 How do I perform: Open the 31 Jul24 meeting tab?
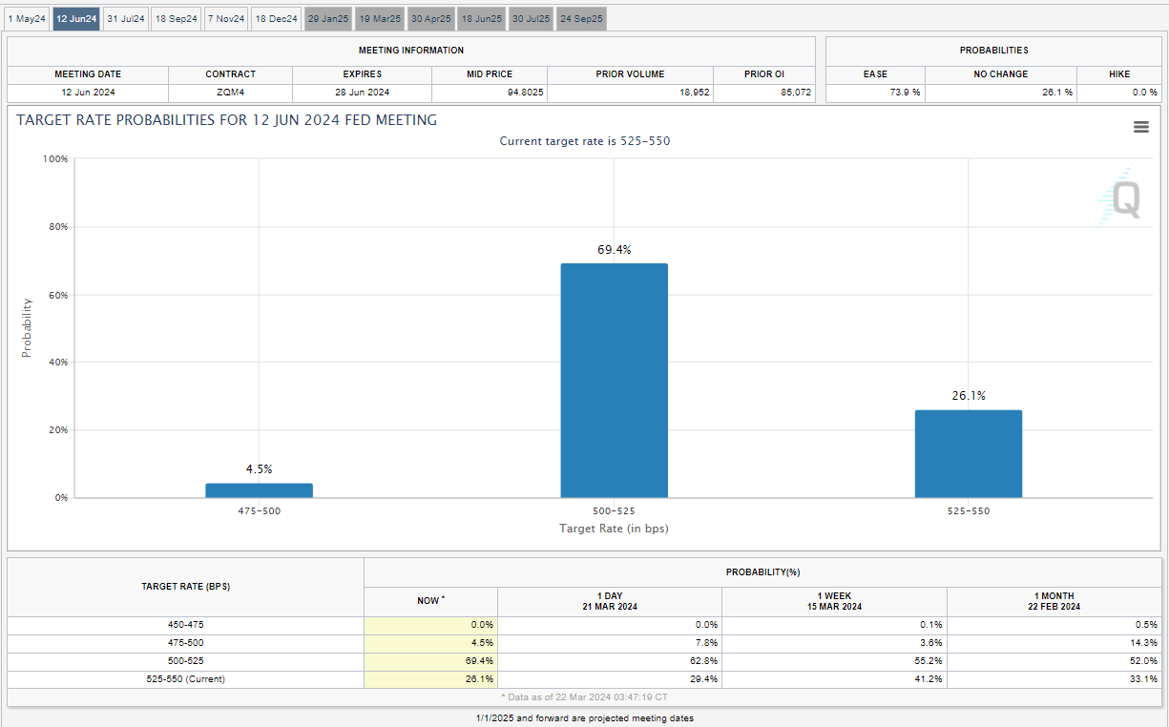click(x=126, y=19)
